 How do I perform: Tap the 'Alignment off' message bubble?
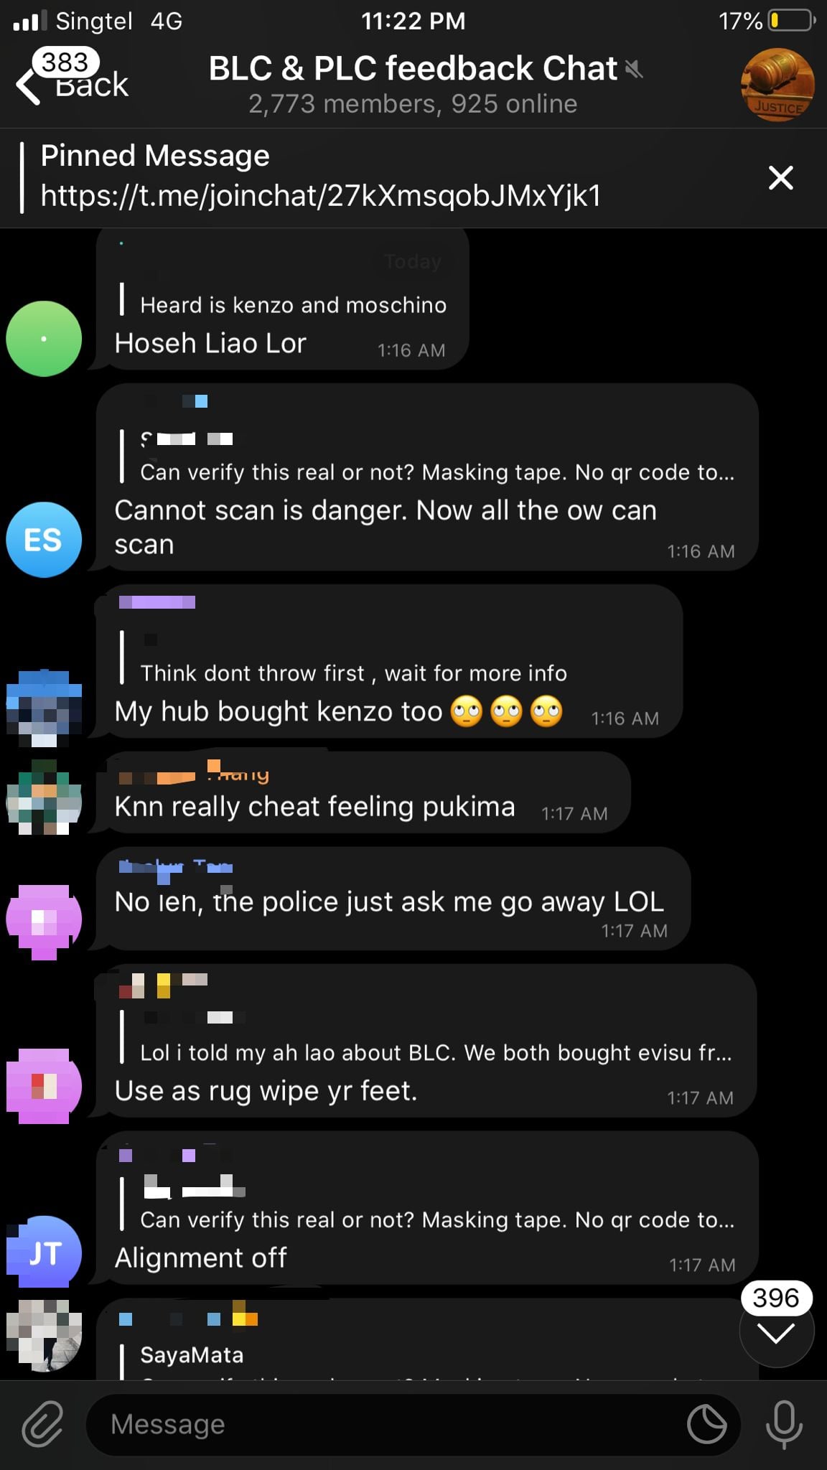[x=427, y=1207]
